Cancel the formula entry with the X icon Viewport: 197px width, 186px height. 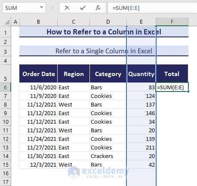click(x=67, y=8)
